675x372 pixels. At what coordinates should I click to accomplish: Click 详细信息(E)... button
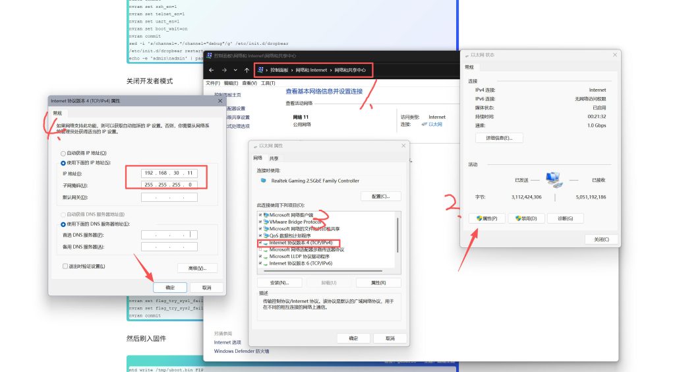click(x=499, y=139)
